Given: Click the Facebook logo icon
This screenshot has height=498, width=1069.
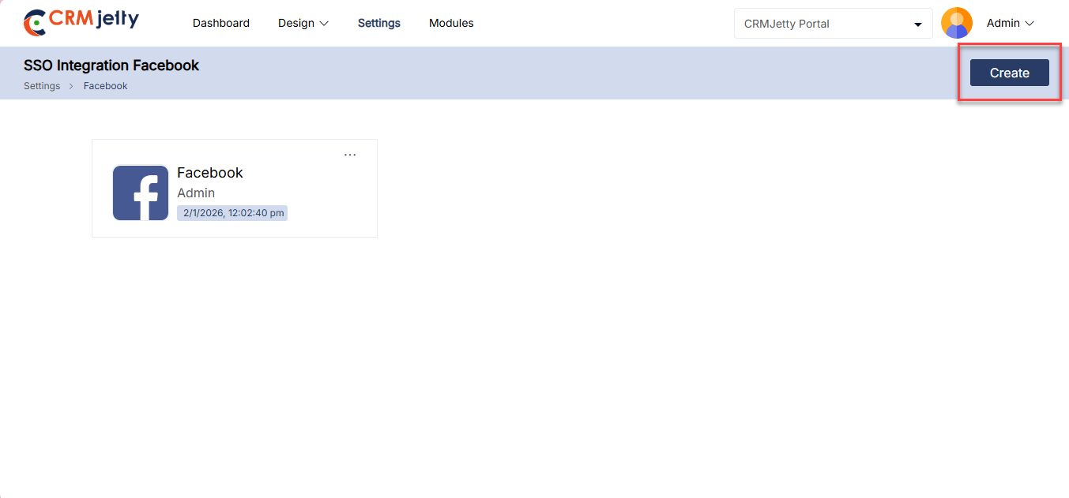Looking at the screenshot, I should (x=141, y=193).
